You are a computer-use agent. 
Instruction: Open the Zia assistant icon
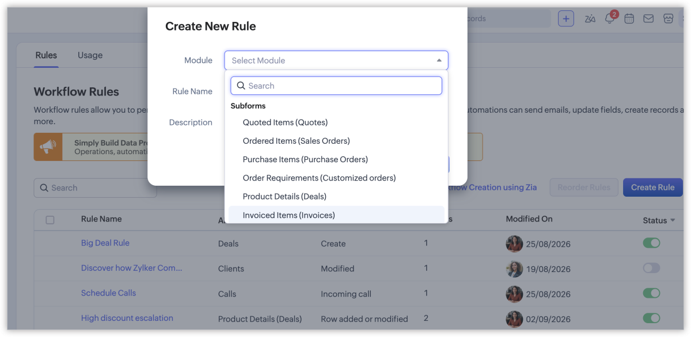(x=590, y=18)
